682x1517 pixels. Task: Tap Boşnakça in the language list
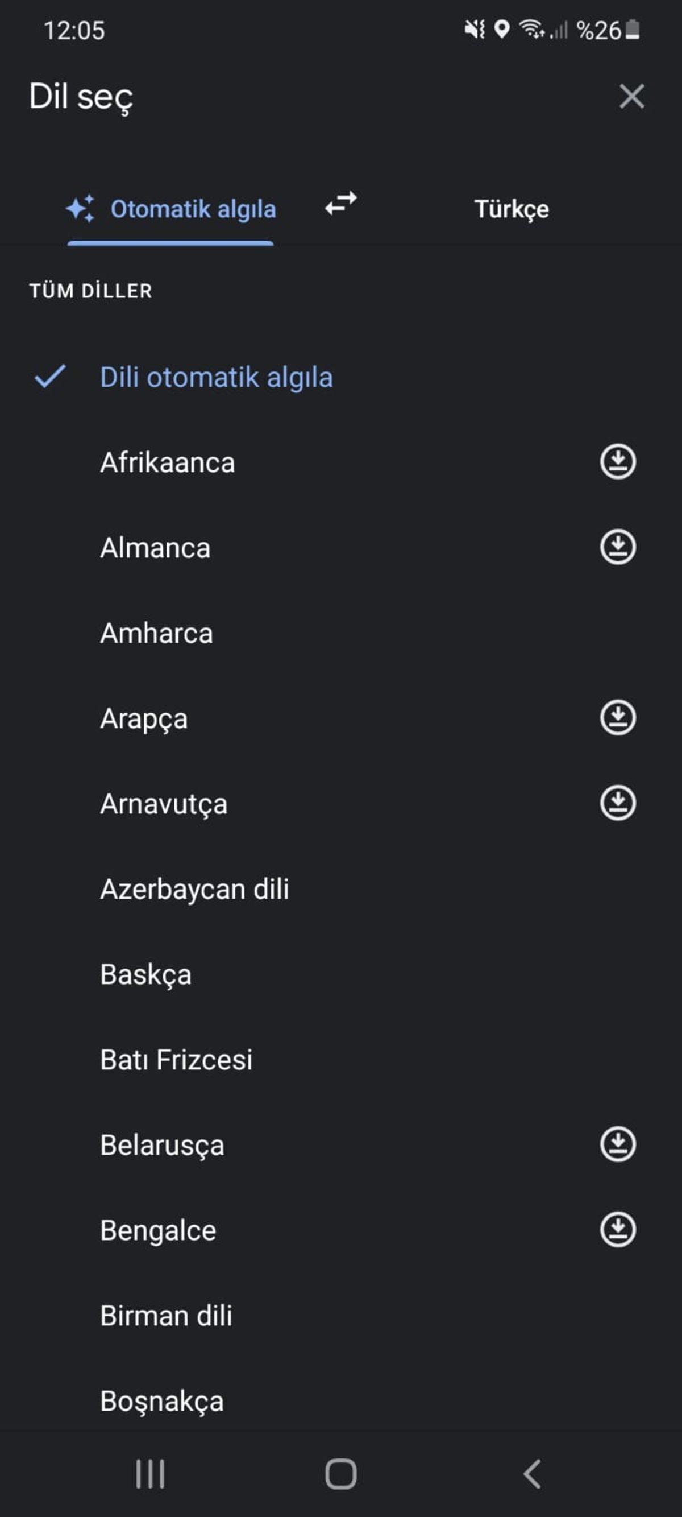pos(163,1401)
